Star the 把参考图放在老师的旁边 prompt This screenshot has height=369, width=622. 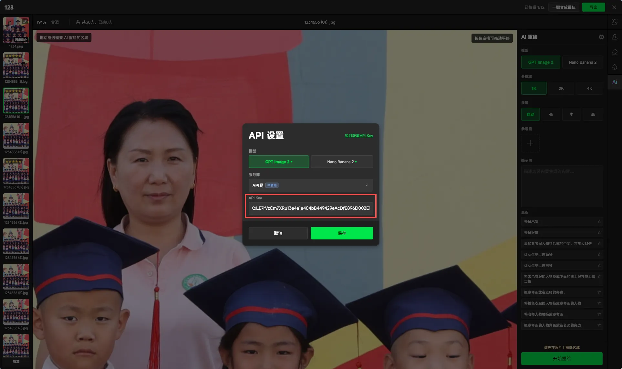pyautogui.click(x=599, y=292)
